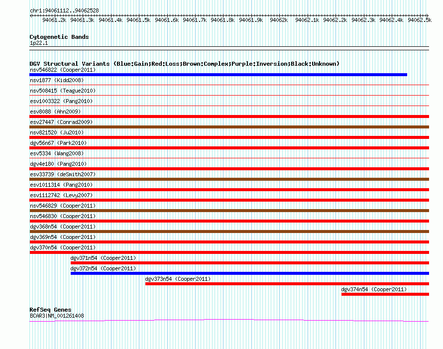Select the RefSeq Genes track title
Image resolution: width=443 pixels, height=349 pixels.
[x=50, y=310]
